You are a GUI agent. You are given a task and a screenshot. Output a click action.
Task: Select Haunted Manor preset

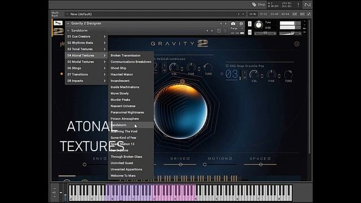click(x=131, y=74)
